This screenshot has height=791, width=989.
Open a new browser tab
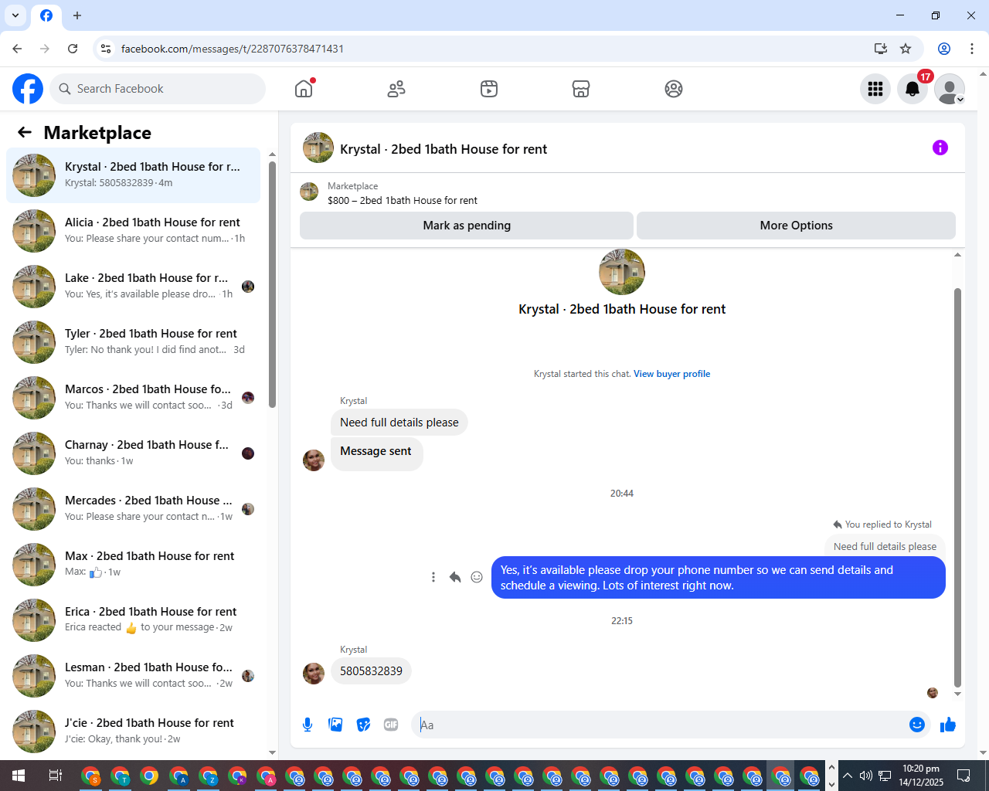pyautogui.click(x=77, y=15)
